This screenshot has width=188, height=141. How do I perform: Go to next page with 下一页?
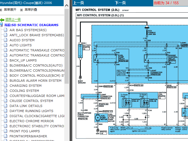pos(120,3)
